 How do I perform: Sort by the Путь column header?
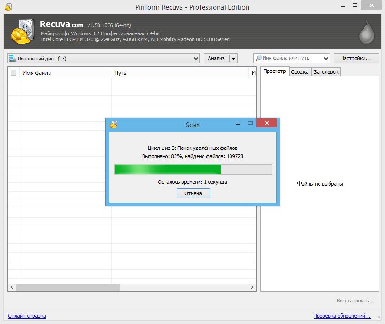[x=180, y=73]
